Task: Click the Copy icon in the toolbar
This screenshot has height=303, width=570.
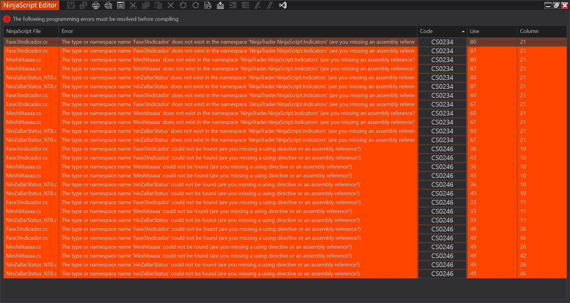Action: point(146,5)
